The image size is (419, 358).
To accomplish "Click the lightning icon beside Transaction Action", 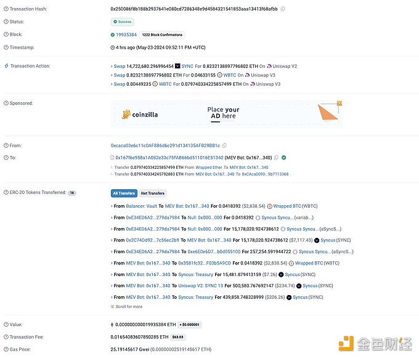I will [6, 66].
